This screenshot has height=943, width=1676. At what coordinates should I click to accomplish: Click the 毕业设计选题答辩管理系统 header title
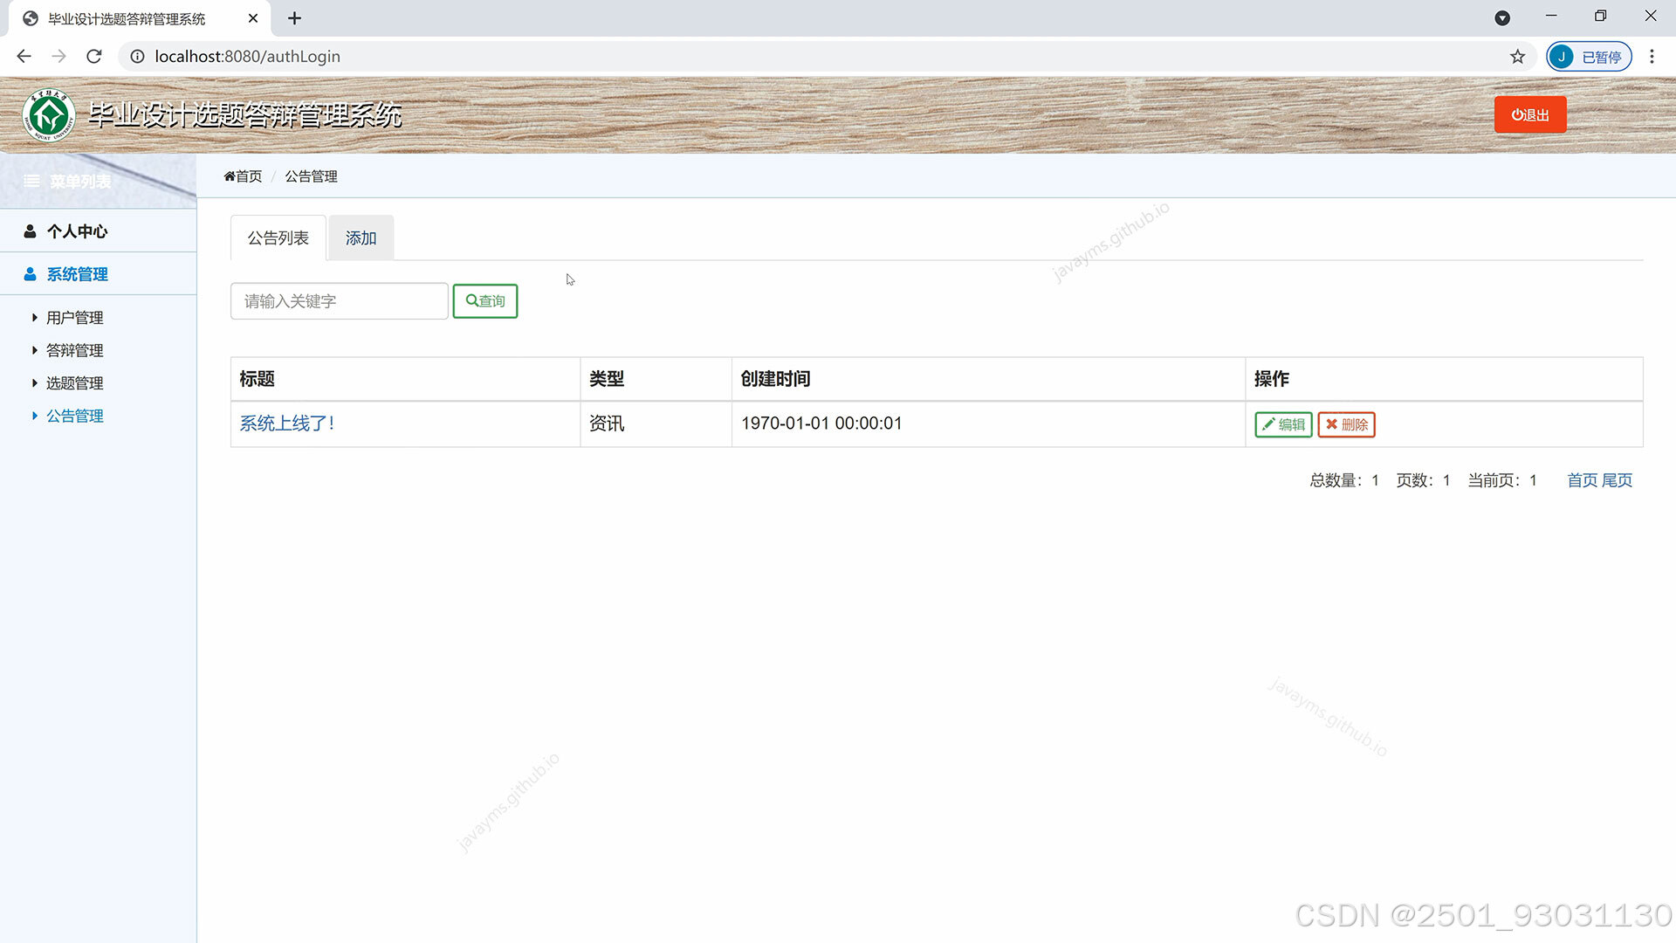coord(245,115)
